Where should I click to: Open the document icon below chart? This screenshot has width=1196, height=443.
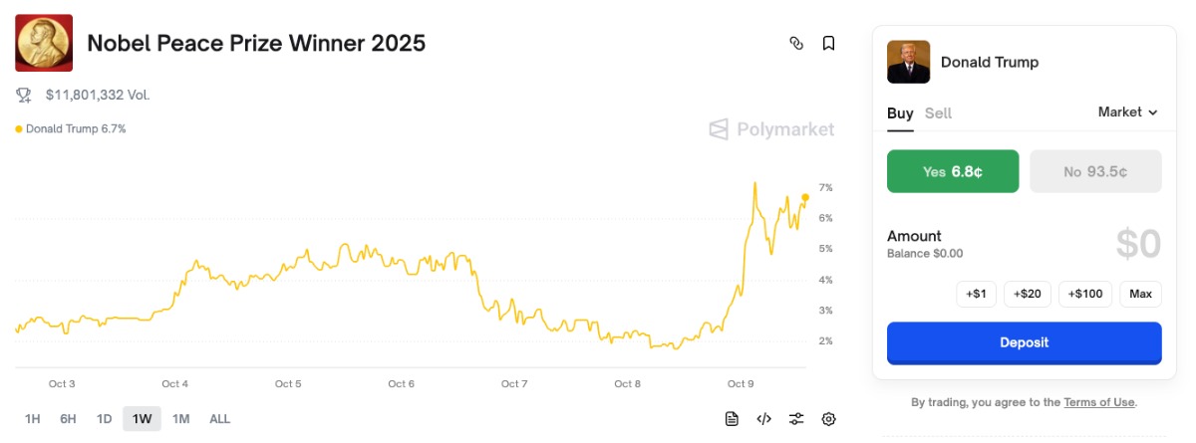732,419
